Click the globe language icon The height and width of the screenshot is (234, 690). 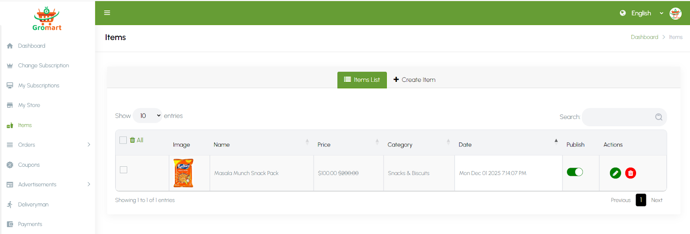tap(623, 13)
